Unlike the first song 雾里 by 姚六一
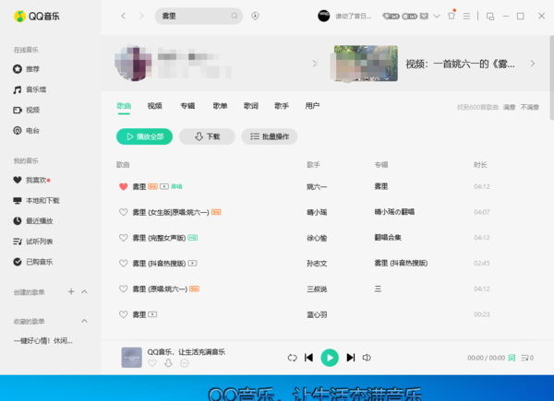This screenshot has width=554, height=401. [123, 186]
